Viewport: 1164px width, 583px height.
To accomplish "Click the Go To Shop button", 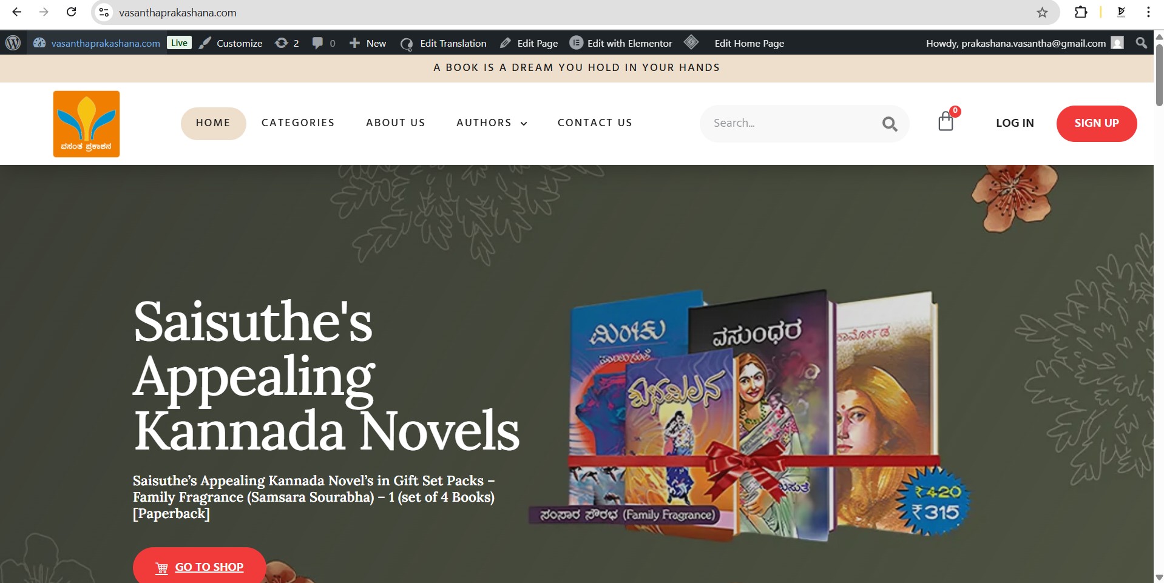I will (199, 567).
